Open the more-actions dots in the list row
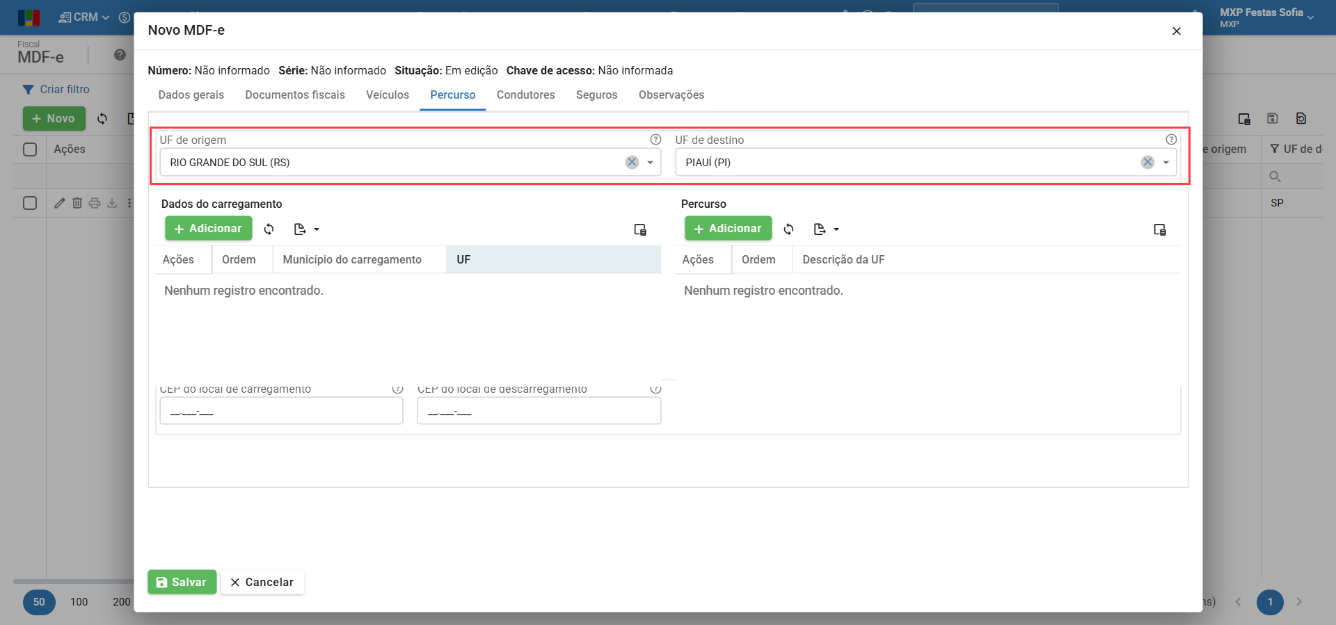1336x625 pixels. 129,203
